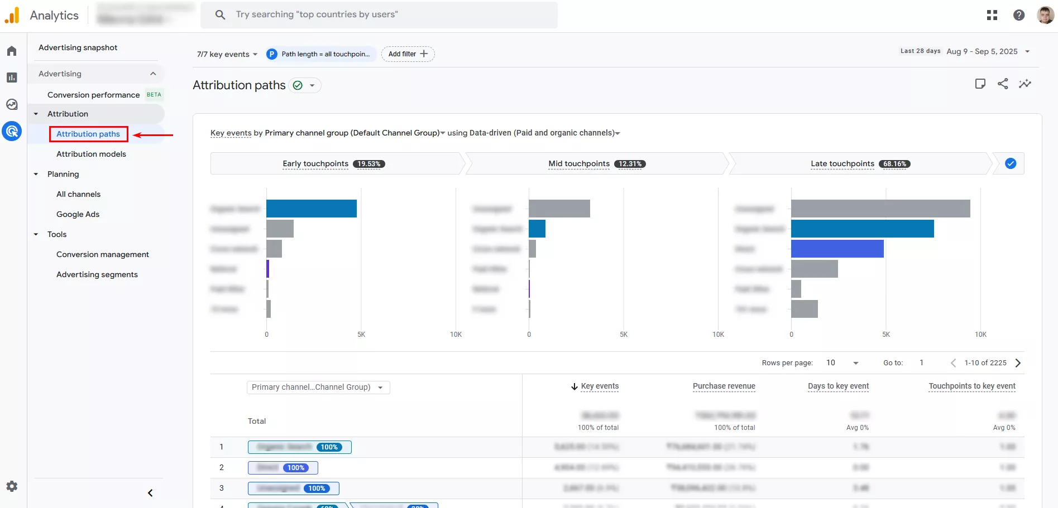
Task: Click the Share this report icon
Action: pyautogui.click(x=1003, y=84)
